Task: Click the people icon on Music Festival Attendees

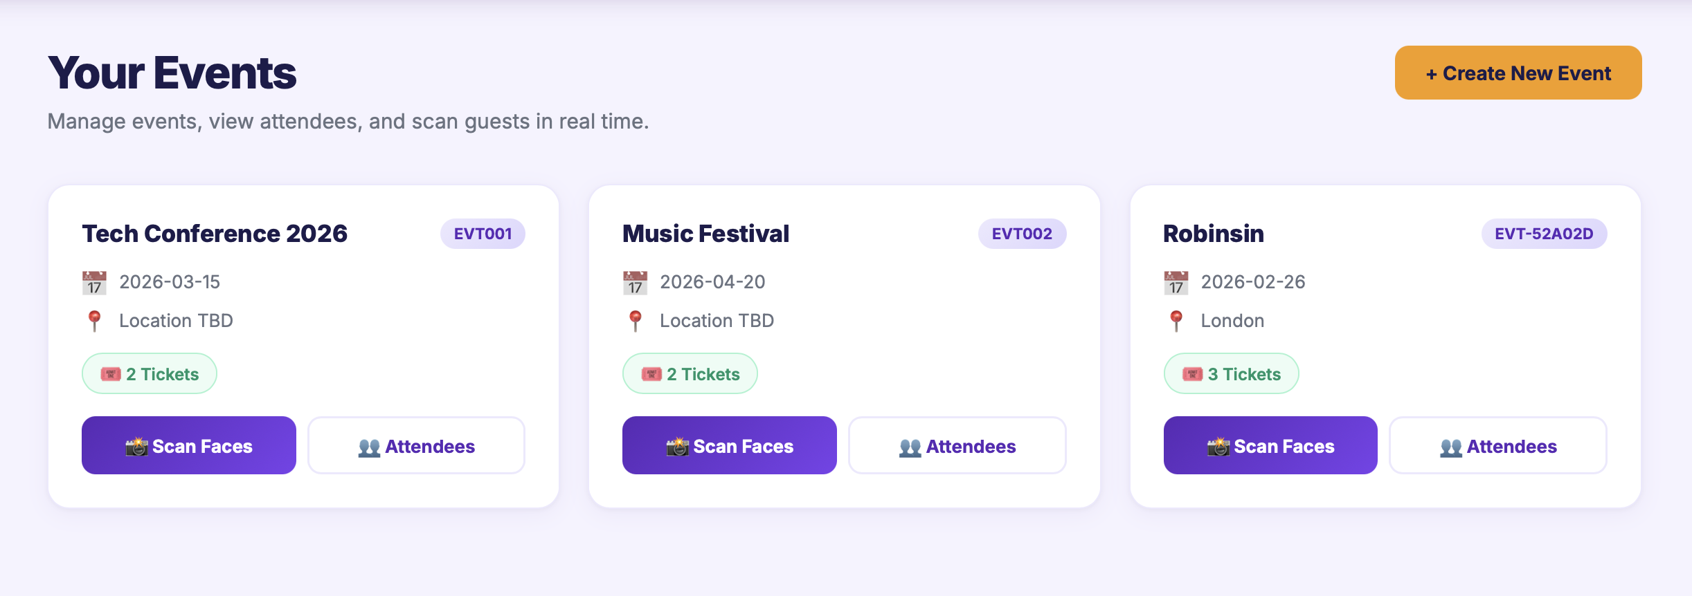Action: 910,447
